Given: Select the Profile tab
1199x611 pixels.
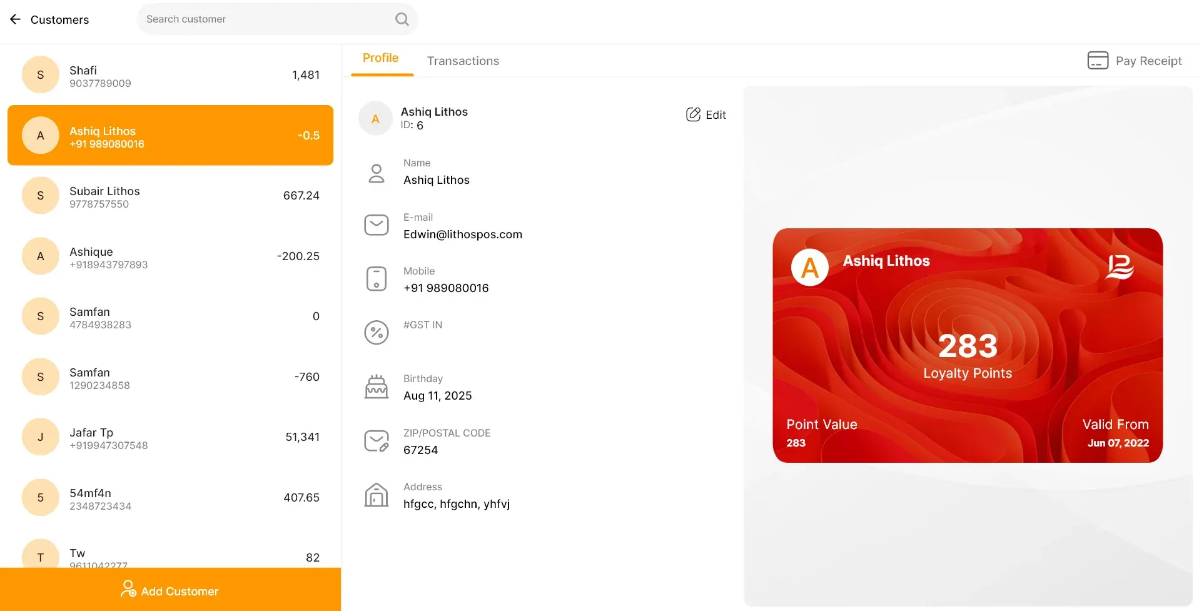Looking at the screenshot, I should click(x=380, y=58).
